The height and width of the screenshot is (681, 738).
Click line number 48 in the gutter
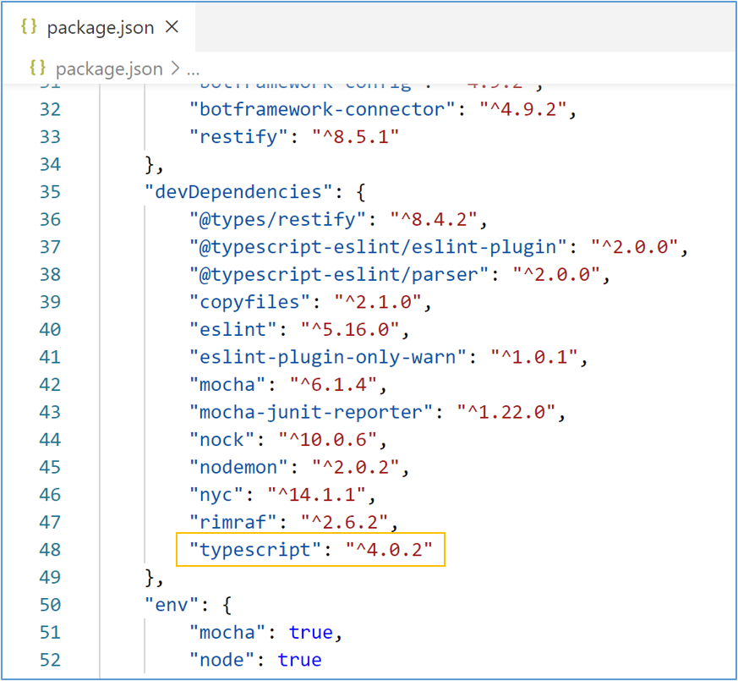[50, 549]
